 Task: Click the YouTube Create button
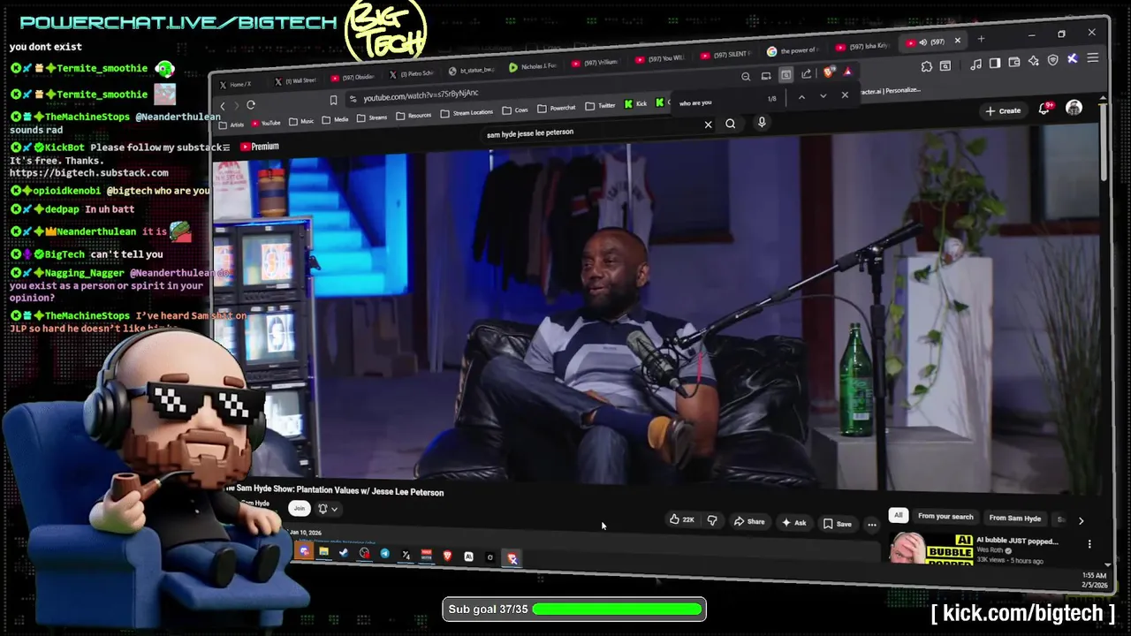(1004, 111)
